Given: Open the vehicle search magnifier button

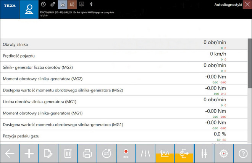Looking at the screenshot, I should pyautogui.click(x=29, y=10).
